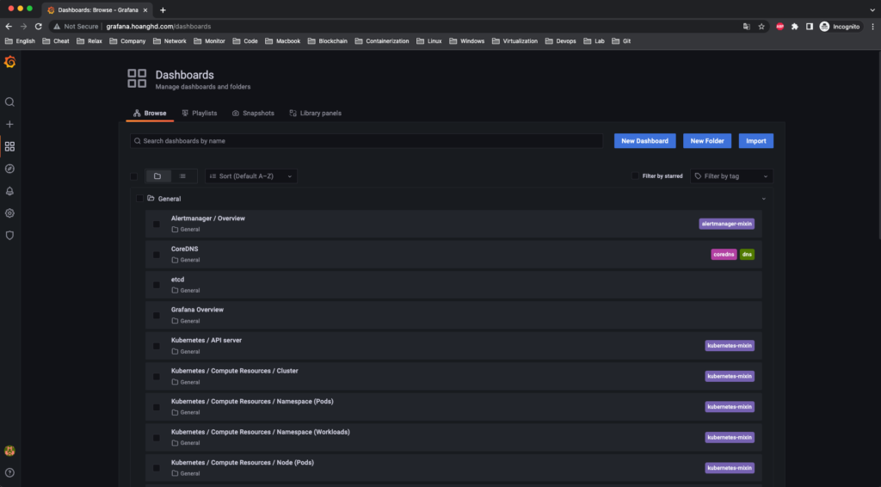
Task: Open the sidebar search icon
Action: 9,102
